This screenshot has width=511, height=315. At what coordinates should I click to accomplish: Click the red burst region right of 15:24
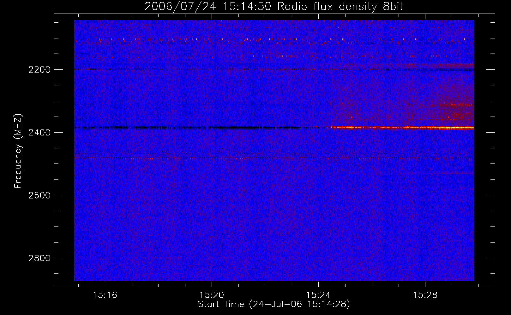(403, 101)
